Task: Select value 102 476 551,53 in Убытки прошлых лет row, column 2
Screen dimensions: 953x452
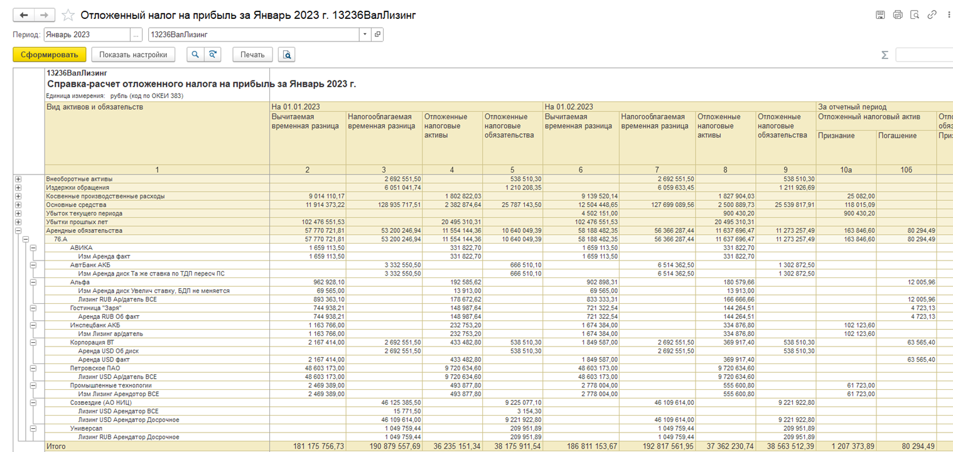Action: click(x=308, y=222)
